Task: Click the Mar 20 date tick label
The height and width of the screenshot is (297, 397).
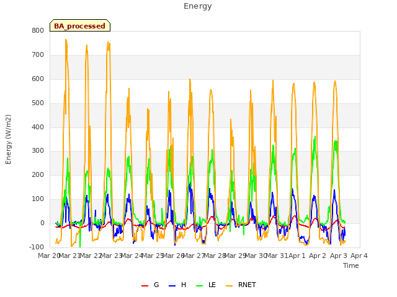Action: [x=48, y=256]
